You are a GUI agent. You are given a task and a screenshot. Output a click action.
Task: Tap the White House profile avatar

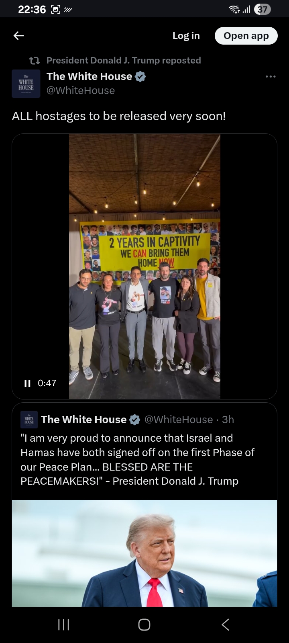(26, 84)
